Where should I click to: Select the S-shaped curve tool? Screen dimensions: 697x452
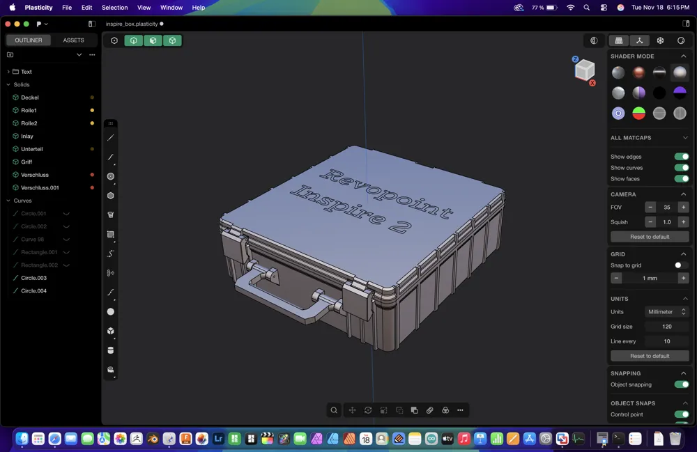pyautogui.click(x=111, y=254)
